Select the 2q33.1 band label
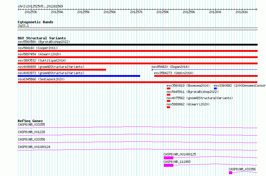 [x=23, y=26]
